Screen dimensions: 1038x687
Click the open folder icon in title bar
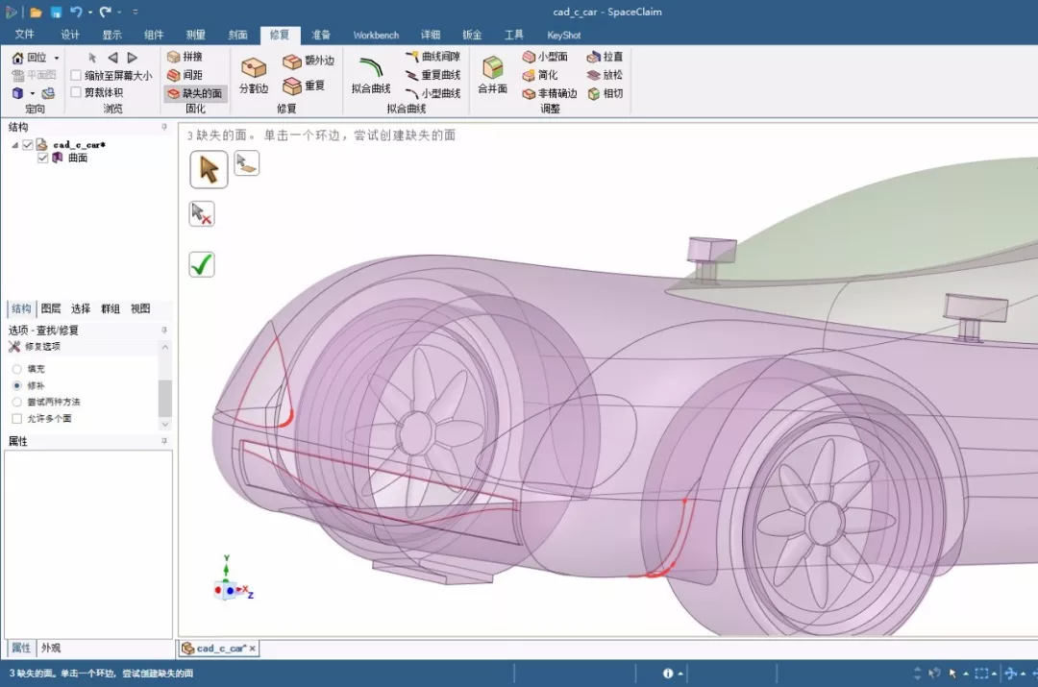pos(36,12)
